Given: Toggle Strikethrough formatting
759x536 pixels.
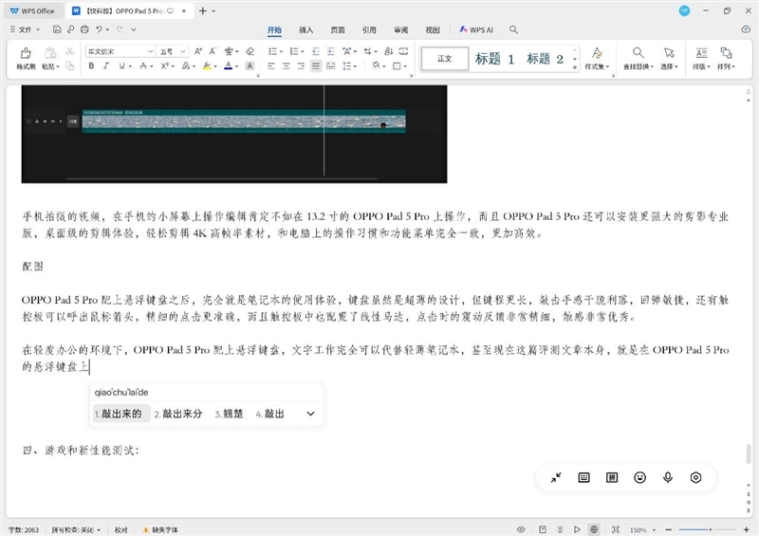Looking at the screenshot, I should pyautogui.click(x=143, y=65).
